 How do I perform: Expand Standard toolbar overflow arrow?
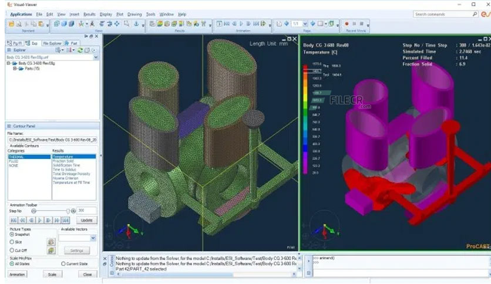[48, 25]
